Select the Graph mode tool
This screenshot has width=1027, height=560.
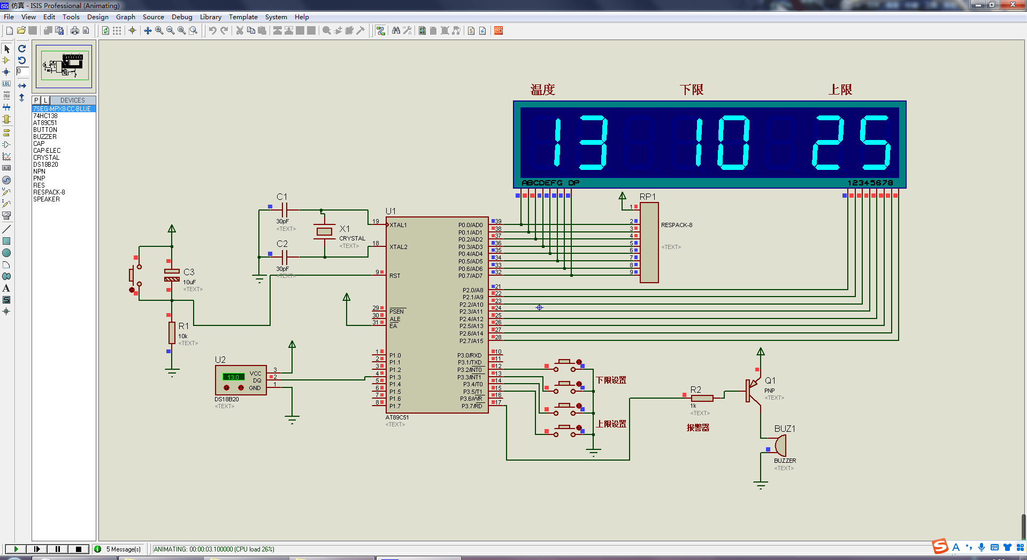[6, 157]
